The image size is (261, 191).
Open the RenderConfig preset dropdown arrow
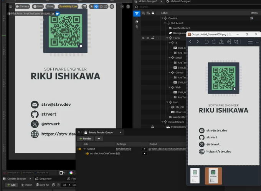pos(144,149)
